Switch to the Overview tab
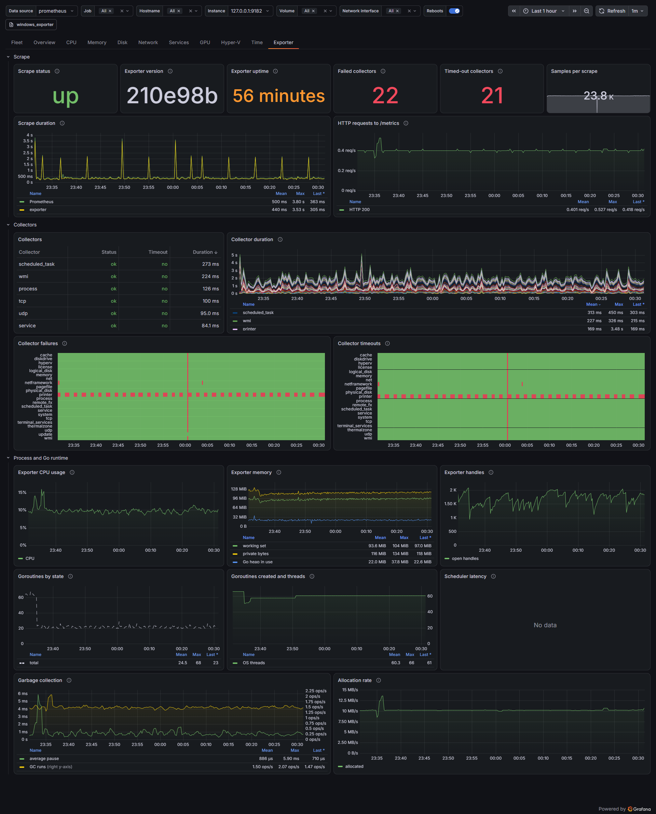656x814 pixels. click(44, 42)
